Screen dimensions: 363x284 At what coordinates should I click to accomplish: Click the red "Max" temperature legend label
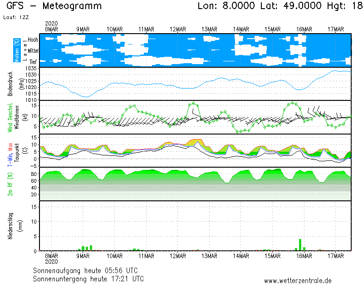[10, 146]
